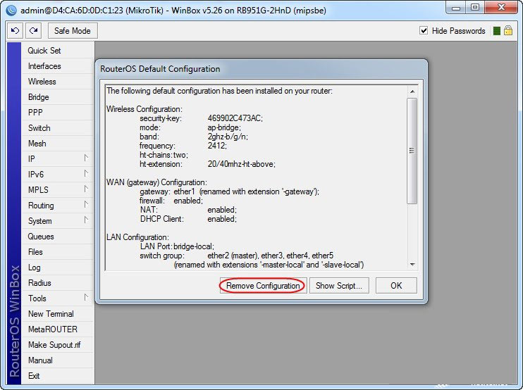The image size is (523, 390).
Task: Select Make Supout.rif
Action: 58,345
